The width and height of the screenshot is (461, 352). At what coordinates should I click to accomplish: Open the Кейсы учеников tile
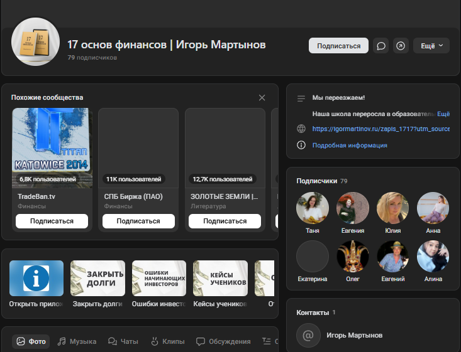tap(220, 278)
